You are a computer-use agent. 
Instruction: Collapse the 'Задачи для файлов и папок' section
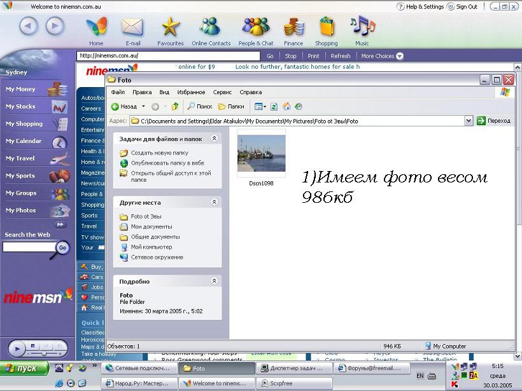point(215,138)
